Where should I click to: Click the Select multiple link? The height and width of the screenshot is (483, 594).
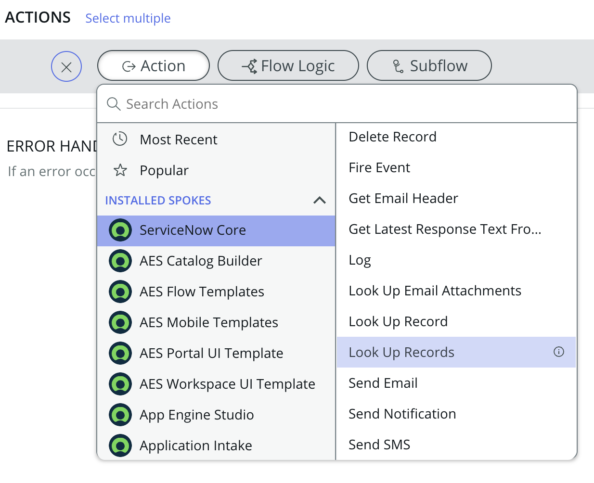[128, 18]
